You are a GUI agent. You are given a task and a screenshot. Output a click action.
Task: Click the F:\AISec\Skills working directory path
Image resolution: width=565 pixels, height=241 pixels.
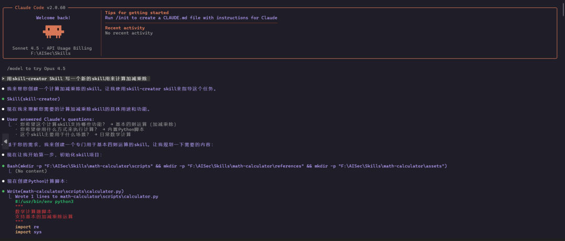tap(50, 53)
